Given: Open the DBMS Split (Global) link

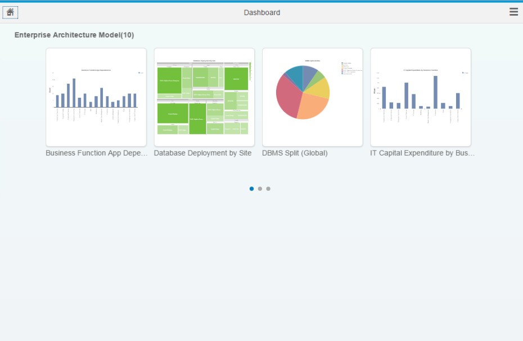Looking at the screenshot, I should 295,153.
